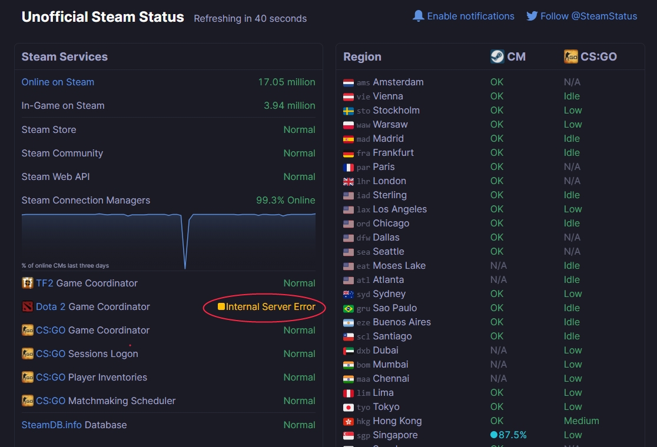Open the Online on Steam link

[58, 82]
